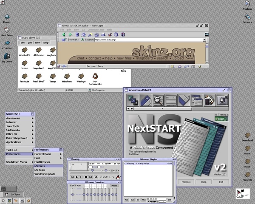Screen dimensions: 255x204
Task: Open Download folder desktop icon
Action: 247,137
